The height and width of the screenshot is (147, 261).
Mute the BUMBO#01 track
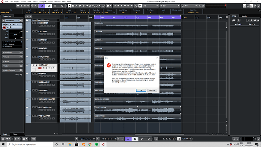coord(33,23)
